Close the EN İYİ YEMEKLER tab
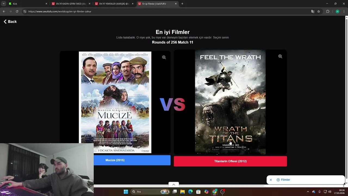Screen dimensions: 348x196 click(133, 4)
